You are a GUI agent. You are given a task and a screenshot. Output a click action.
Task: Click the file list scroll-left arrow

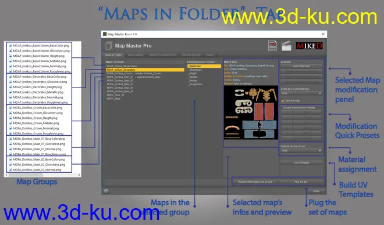tap(6, 175)
